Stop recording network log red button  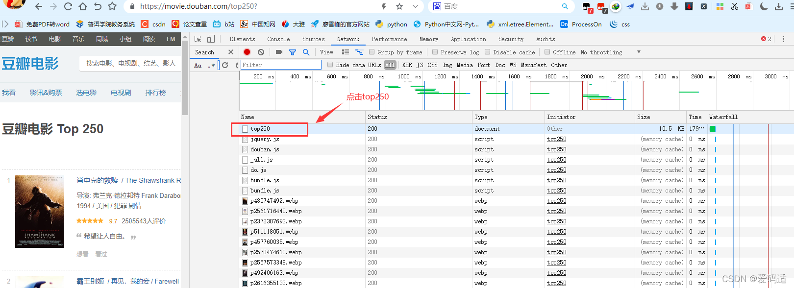point(247,52)
